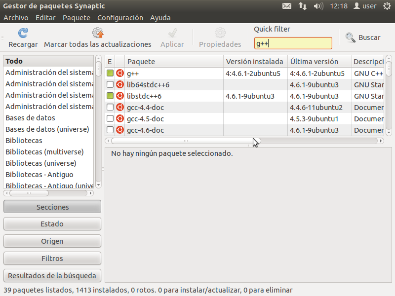Click the Ubuntu logo beside gcc-4.5-doc
Image resolution: width=395 pixels, height=296 pixels.
pos(120,118)
